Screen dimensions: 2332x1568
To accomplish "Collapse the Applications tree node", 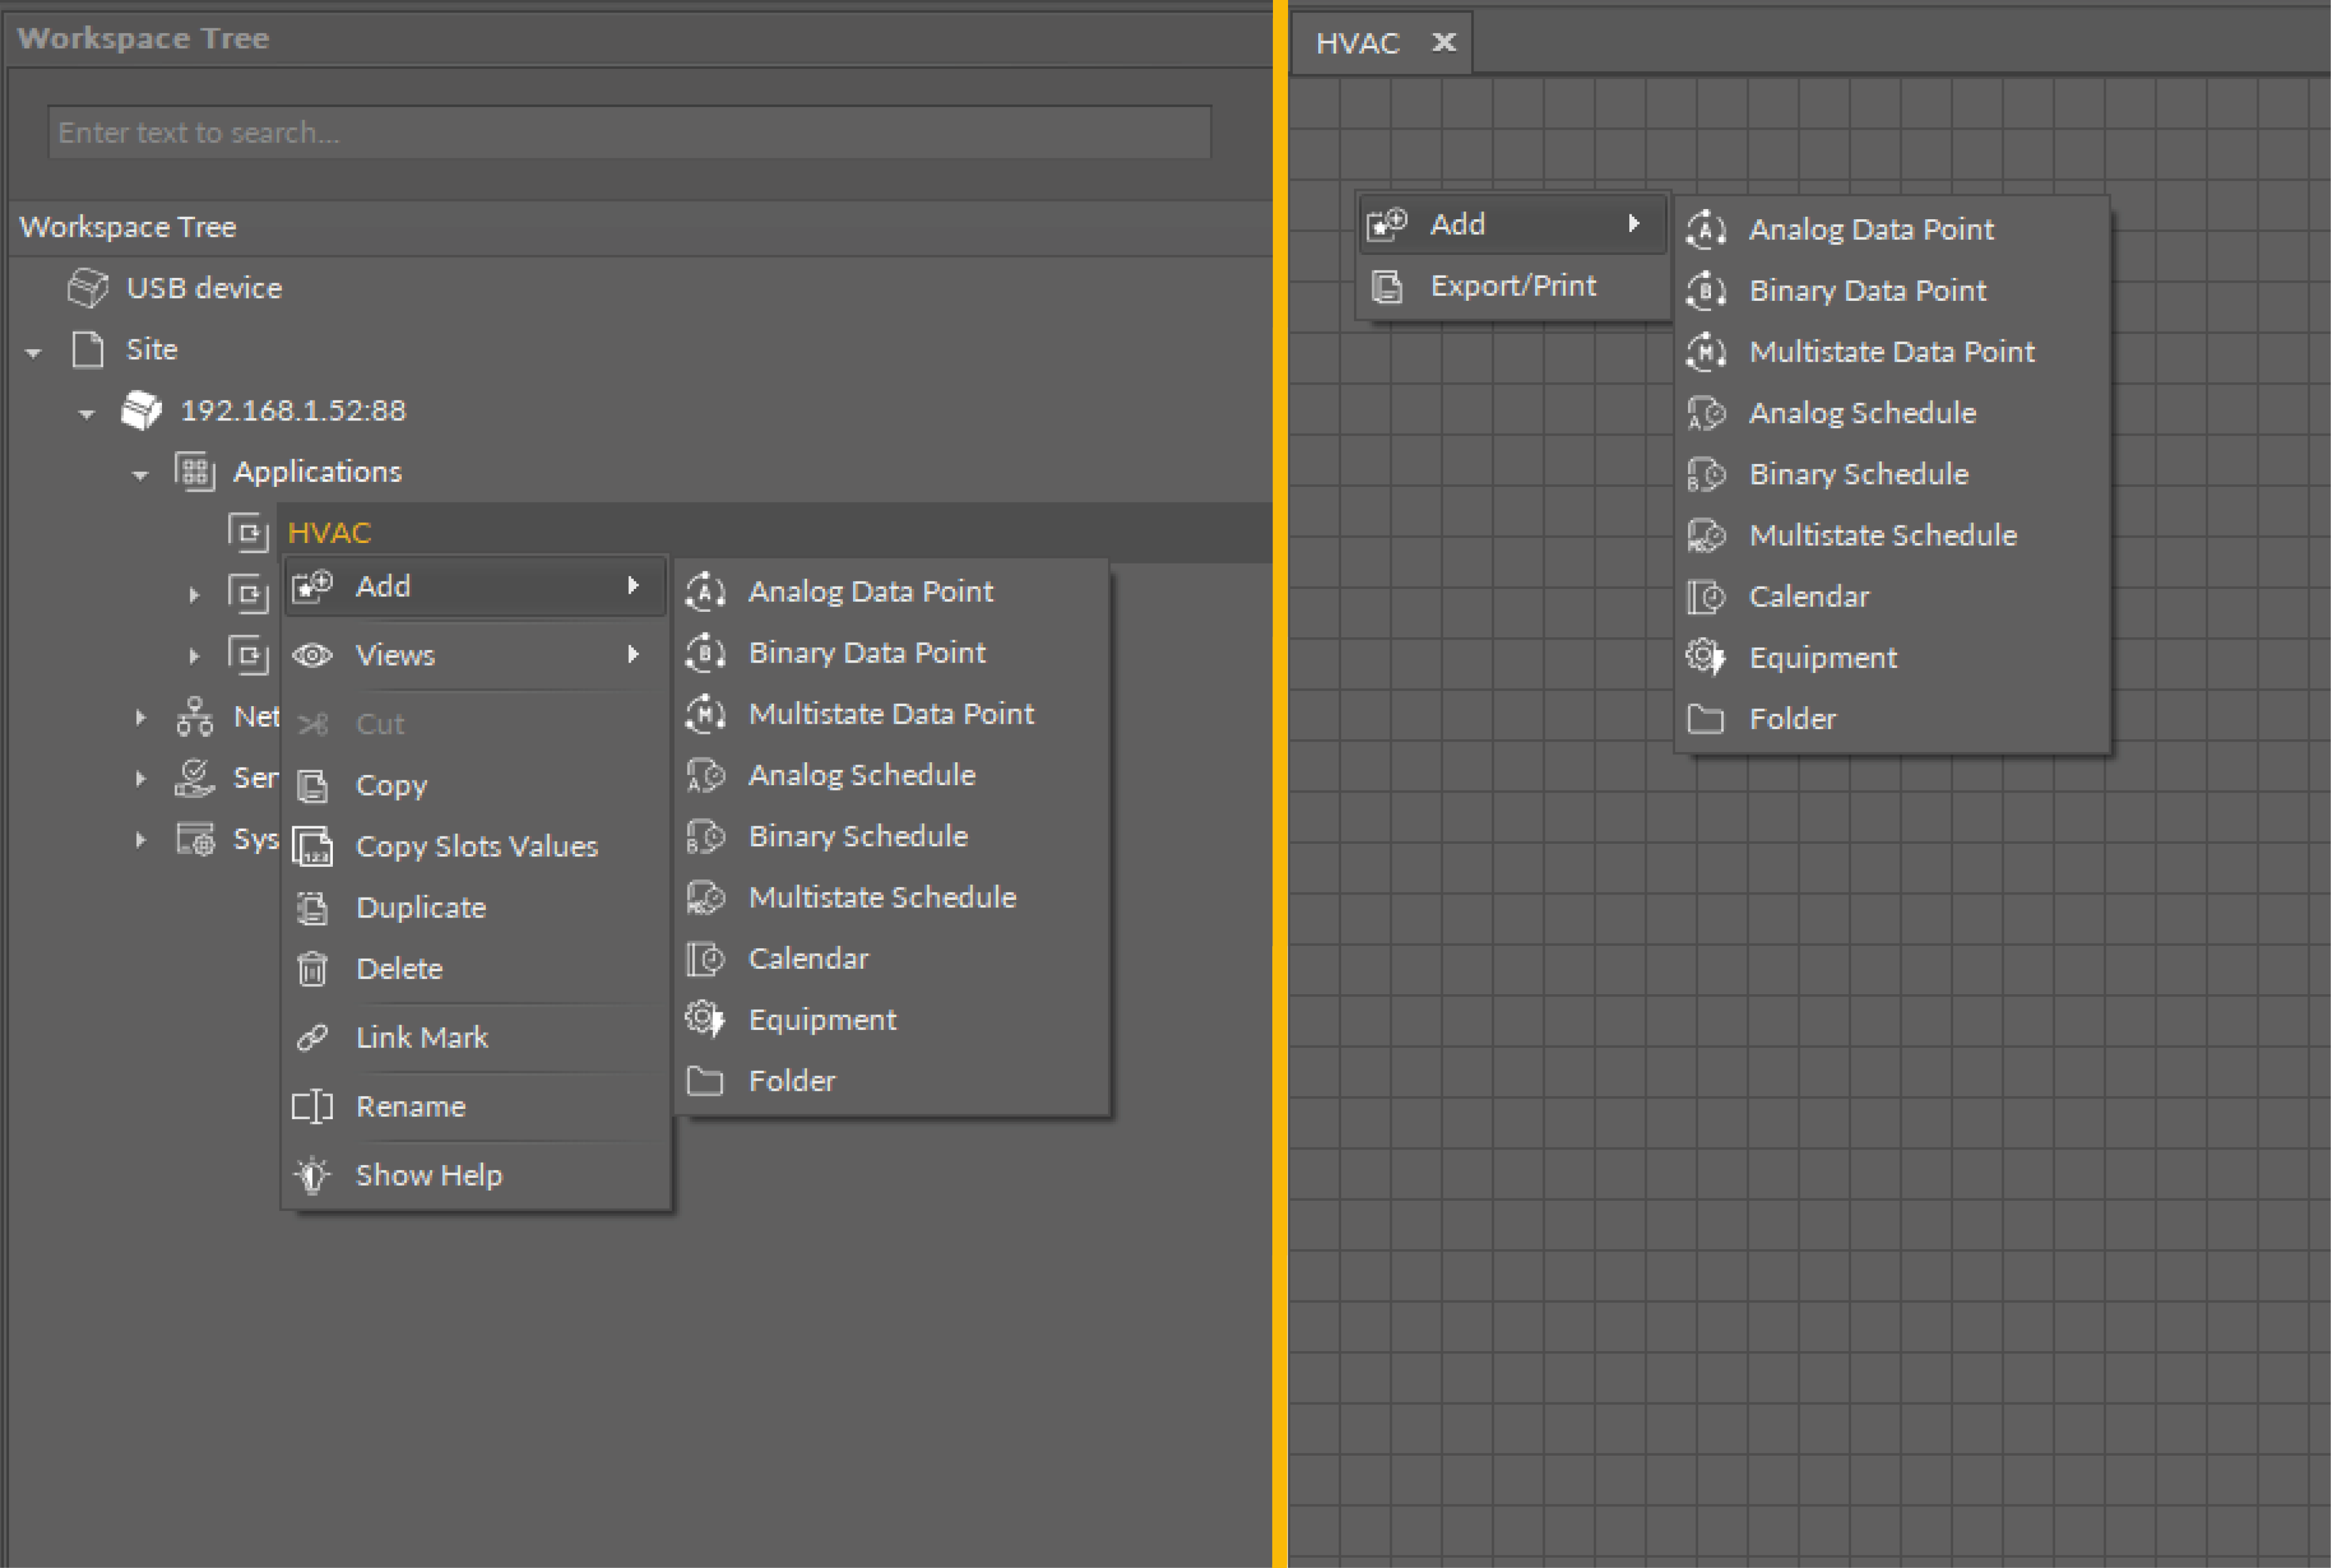I will pyautogui.click(x=140, y=475).
